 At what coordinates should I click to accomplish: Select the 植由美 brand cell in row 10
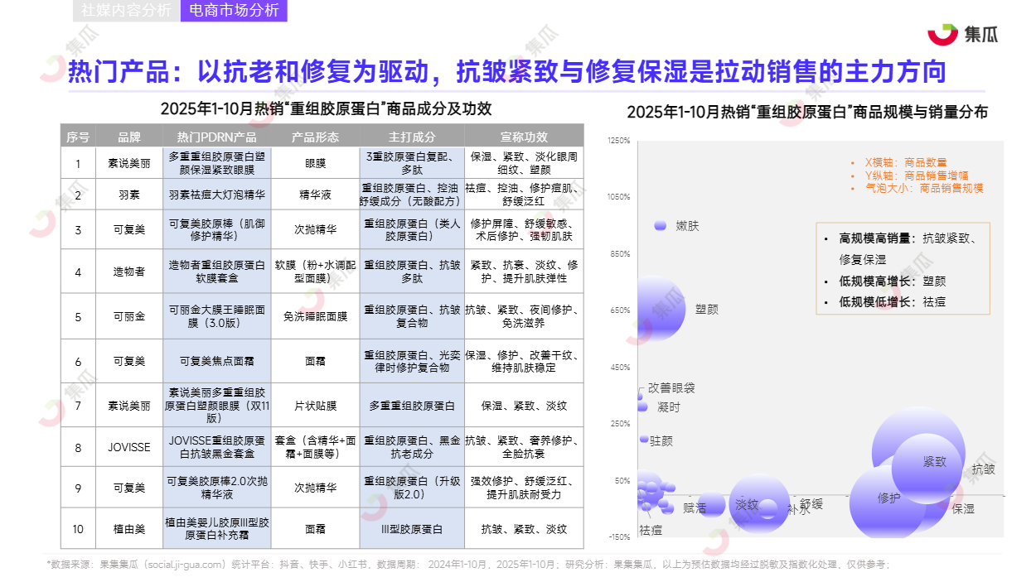click(129, 529)
